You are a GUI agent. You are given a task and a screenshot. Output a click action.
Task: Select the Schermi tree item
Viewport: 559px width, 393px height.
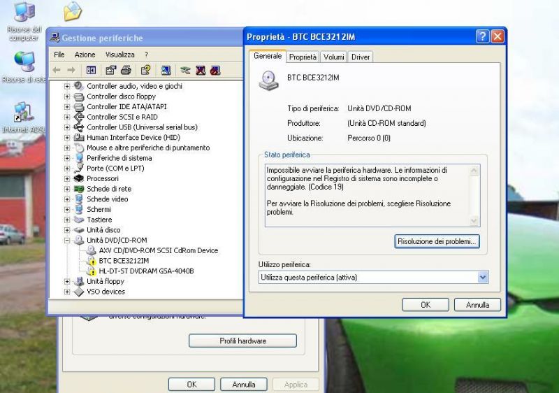pos(99,209)
